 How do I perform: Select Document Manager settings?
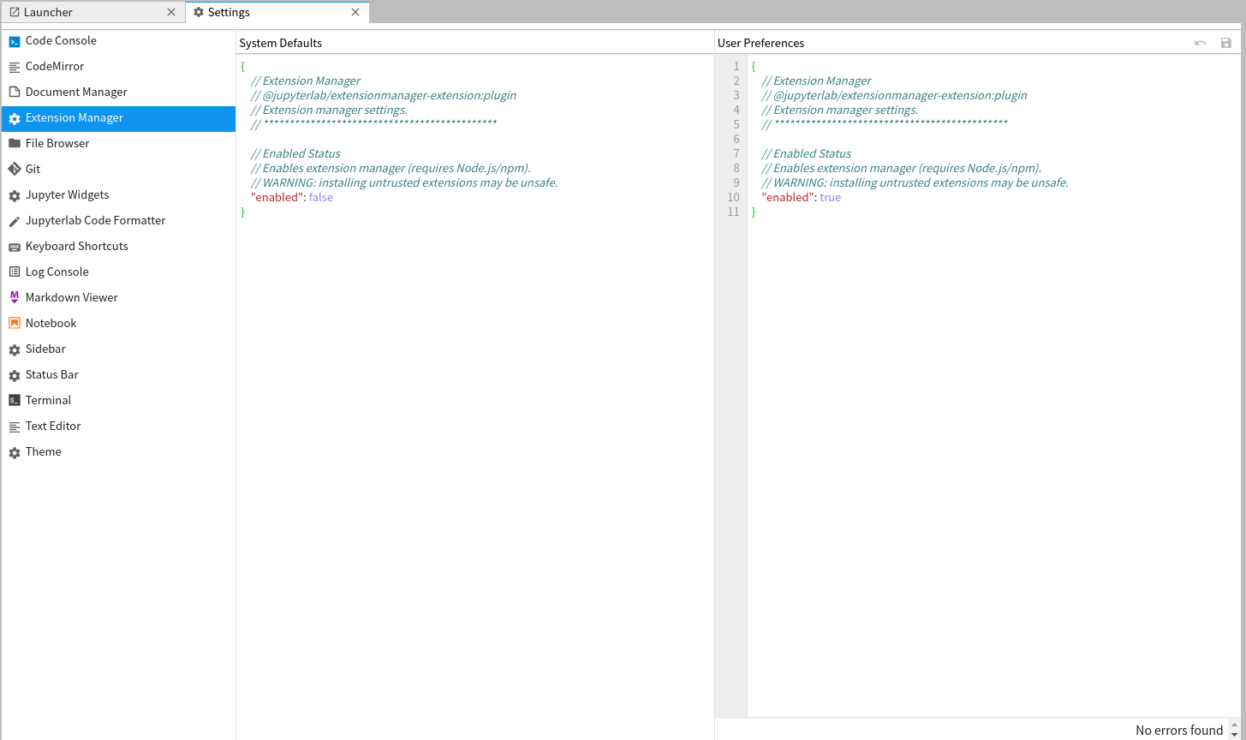(x=118, y=92)
